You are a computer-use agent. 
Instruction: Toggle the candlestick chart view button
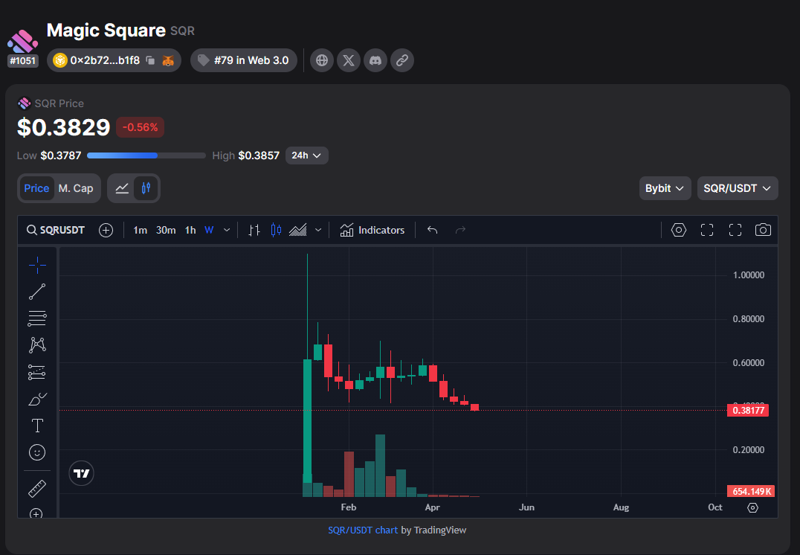[x=146, y=188]
